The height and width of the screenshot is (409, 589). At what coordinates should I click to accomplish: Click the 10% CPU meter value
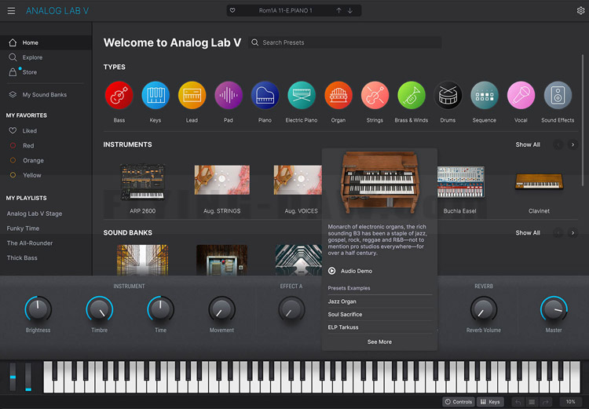point(571,402)
